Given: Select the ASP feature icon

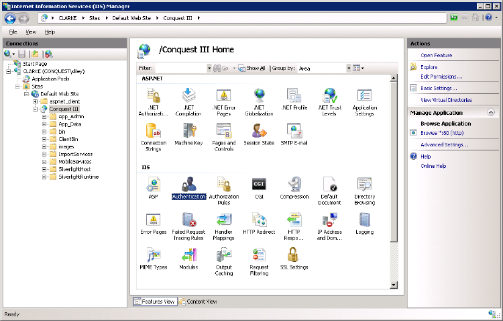Looking at the screenshot, I should tap(154, 188).
